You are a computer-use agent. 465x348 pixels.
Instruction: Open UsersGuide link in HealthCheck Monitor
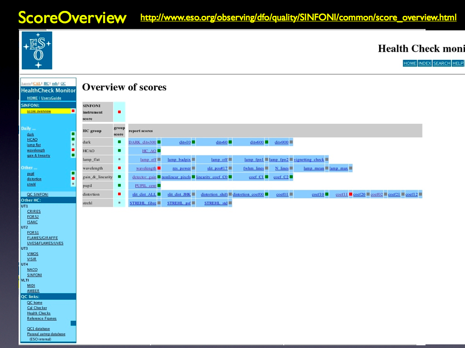[x=51, y=98]
